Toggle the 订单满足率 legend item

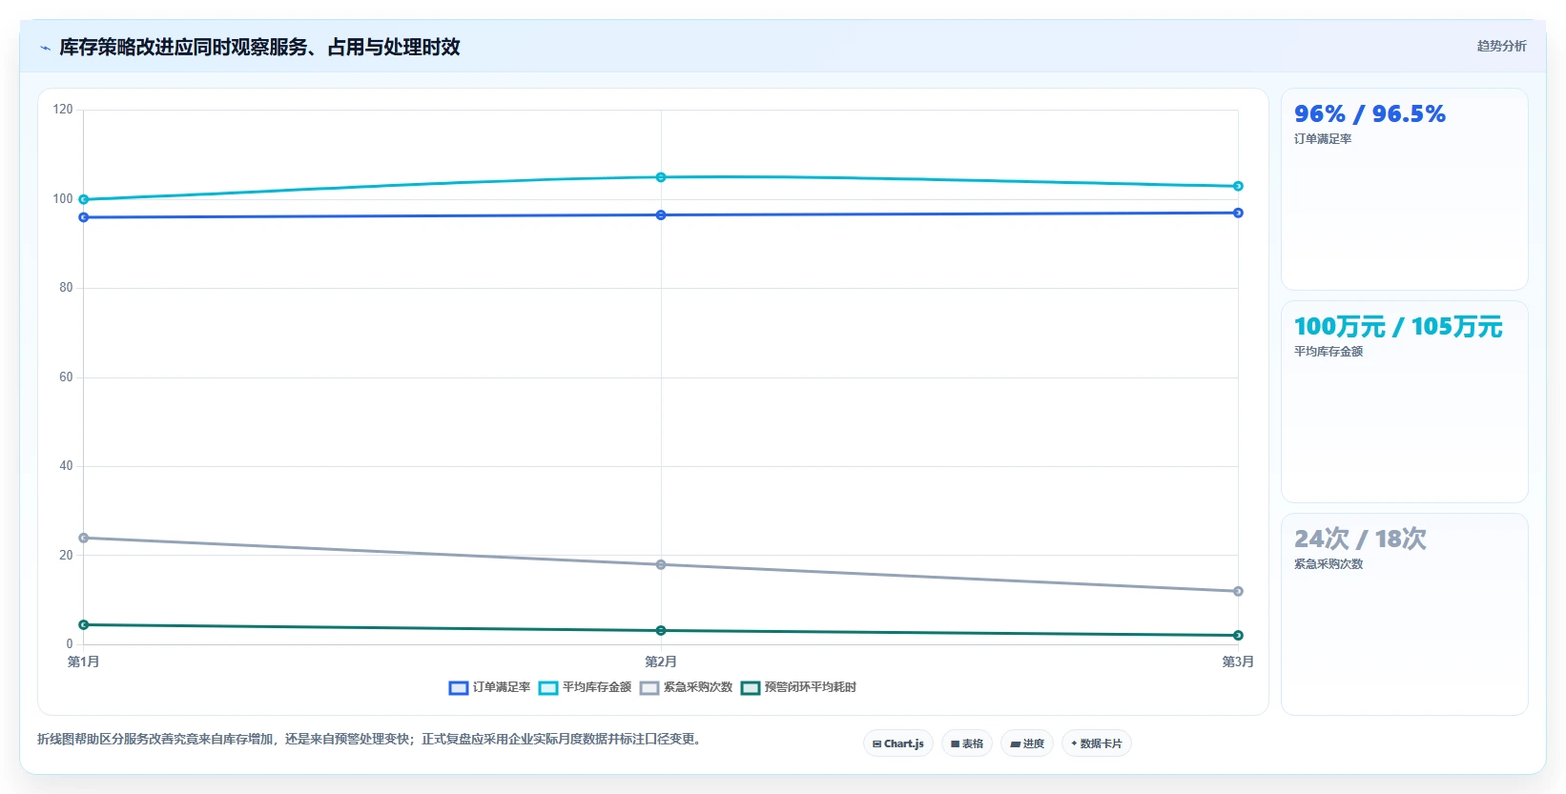coord(489,687)
